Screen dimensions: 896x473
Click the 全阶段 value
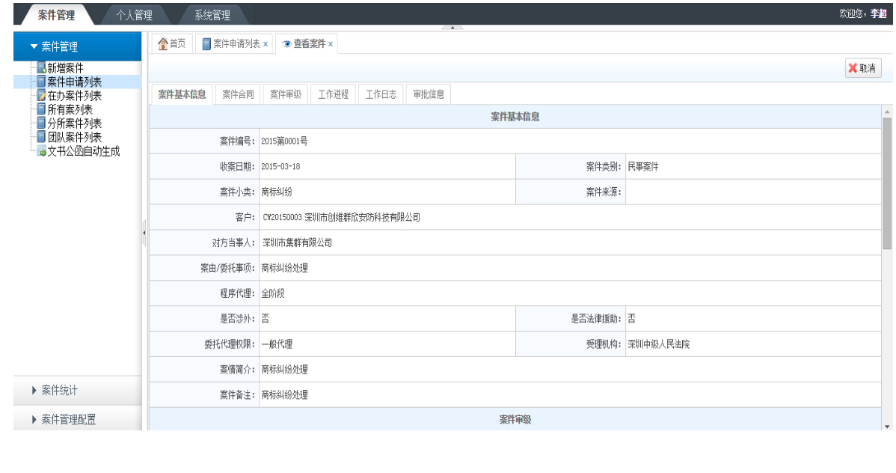(x=272, y=293)
